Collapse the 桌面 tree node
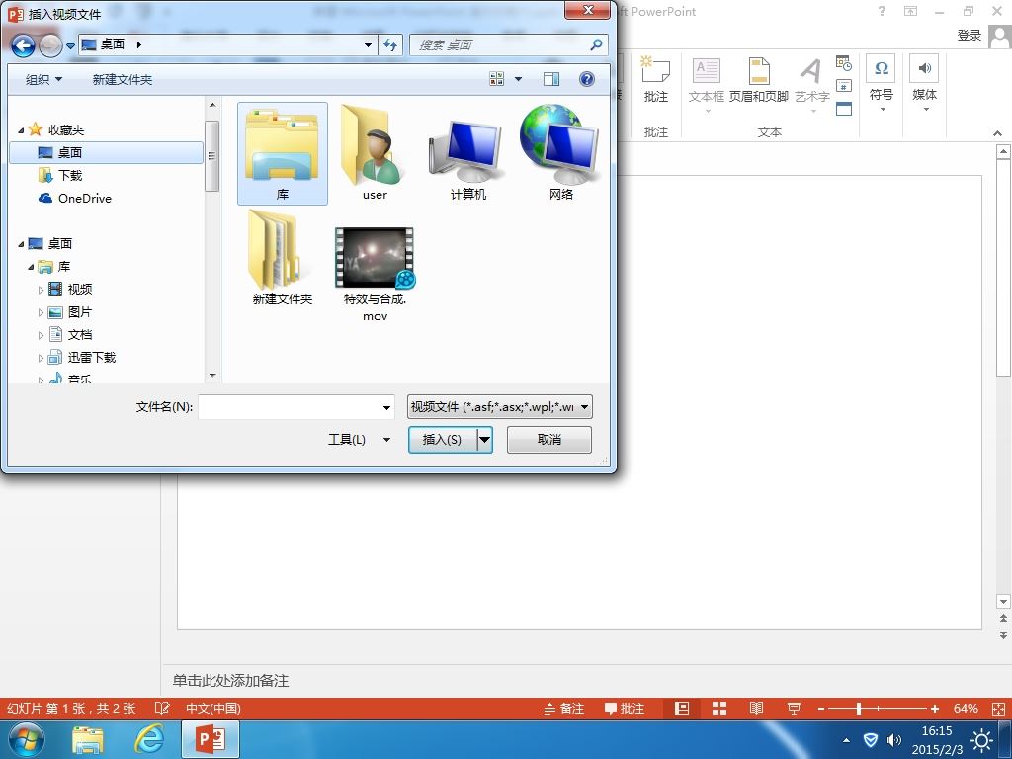This screenshot has height=759, width=1012. pyautogui.click(x=21, y=244)
